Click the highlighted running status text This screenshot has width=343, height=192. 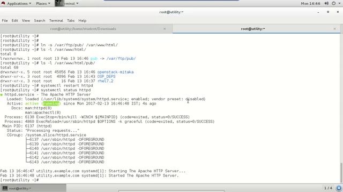[x=51, y=103]
